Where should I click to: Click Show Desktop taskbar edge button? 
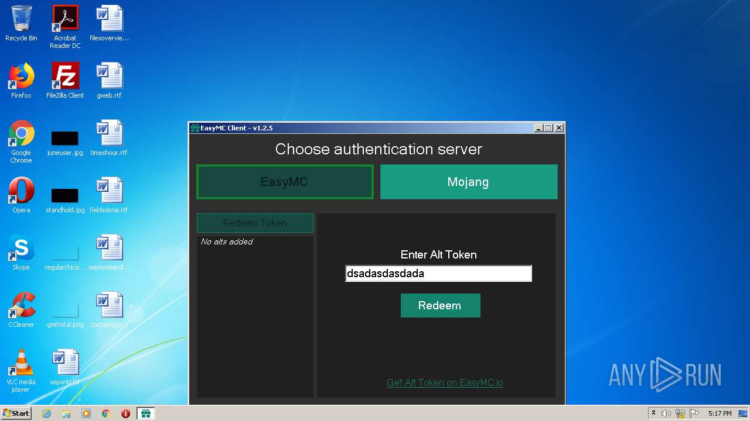click(x=744, y=413)
